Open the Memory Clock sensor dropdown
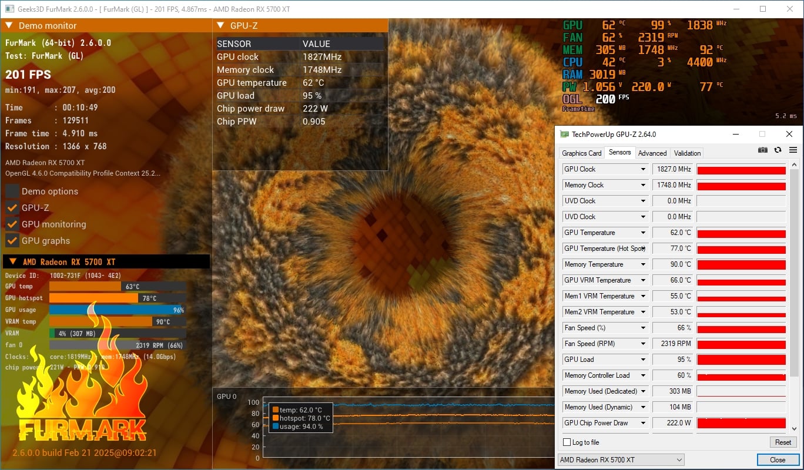 click(643, 185)
